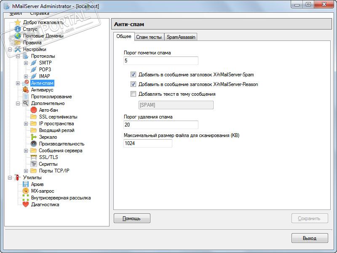Click the plug icon beside POP3
The image size is (337, 253).
34,70
